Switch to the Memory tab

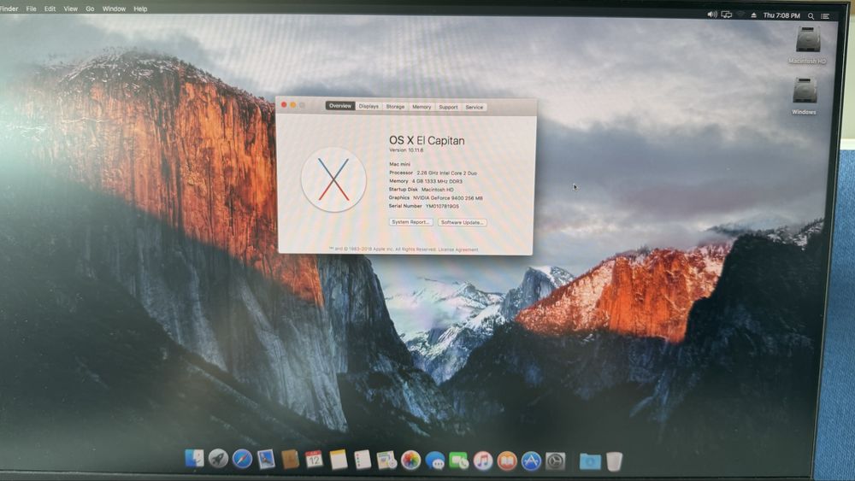click(422, 107)
